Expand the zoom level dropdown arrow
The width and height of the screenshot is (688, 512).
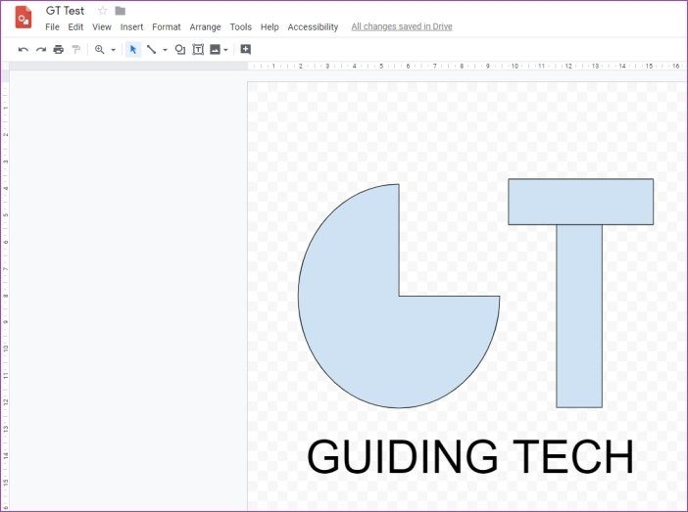coord(114,50)
